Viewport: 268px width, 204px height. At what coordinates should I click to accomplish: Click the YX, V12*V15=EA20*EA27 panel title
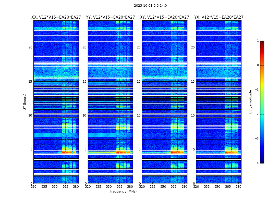tap(219, 17)
